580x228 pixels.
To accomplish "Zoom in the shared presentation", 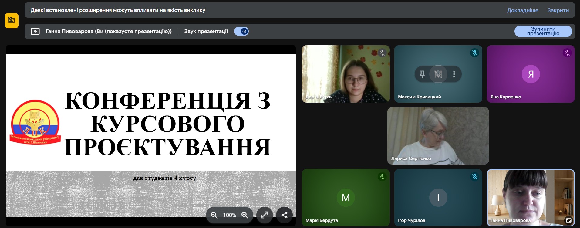I will pyautogui.click(x=245, y=215).
